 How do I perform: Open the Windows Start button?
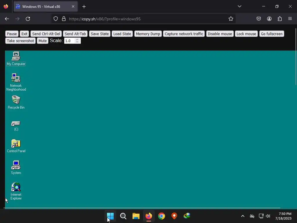click(111, 216)
